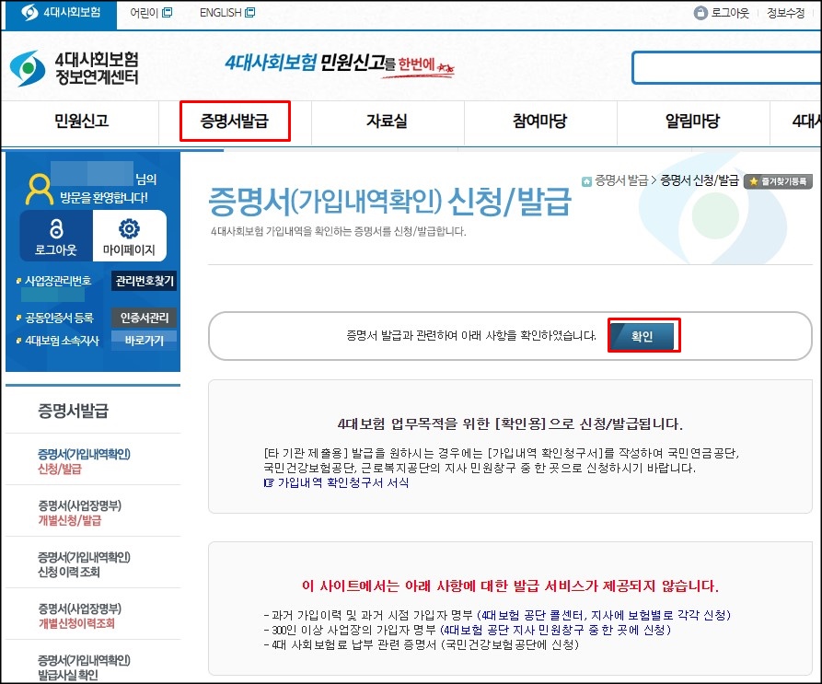
Task: Click the 사업장관리번호 label
Action: coord(58,281)
